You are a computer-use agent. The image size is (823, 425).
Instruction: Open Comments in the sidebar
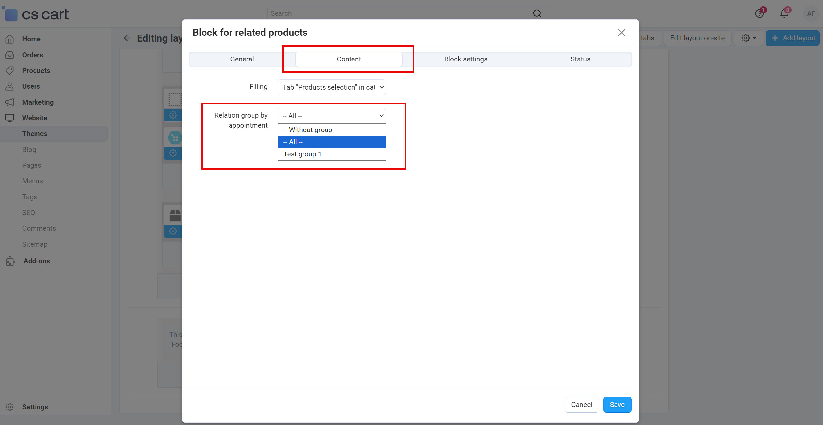pyautogui.click(x=39, y=228)
